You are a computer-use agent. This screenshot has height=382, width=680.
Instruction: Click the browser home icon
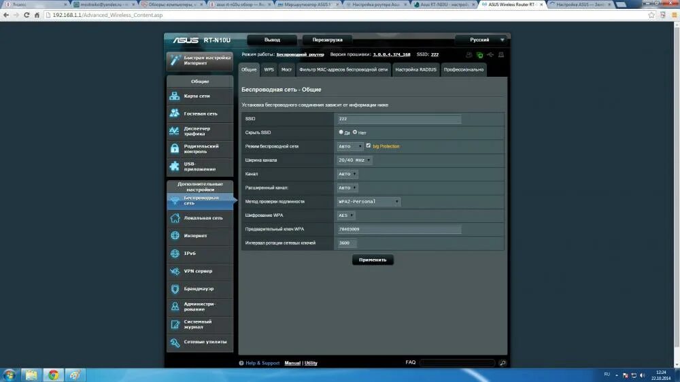(x=37, y=15)
